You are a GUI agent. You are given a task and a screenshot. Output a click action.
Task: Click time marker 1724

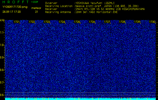pos(62,22)
